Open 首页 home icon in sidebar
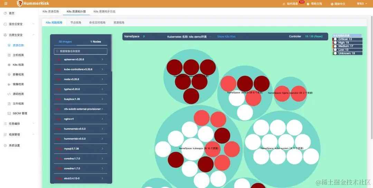Viewport: 373px width, 188px height. [5, 13]
